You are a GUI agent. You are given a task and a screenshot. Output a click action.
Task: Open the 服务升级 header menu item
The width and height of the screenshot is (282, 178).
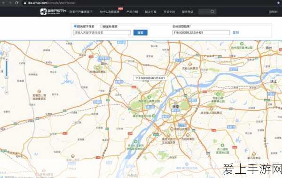(188, 12)
